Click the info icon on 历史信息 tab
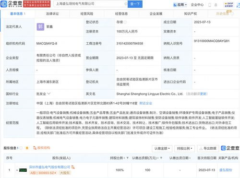Image resolution: width=240 pixels, height=178 pixels. 232,14
